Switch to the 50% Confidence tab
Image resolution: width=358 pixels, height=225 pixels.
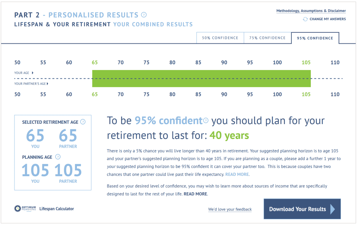[220, 38]
